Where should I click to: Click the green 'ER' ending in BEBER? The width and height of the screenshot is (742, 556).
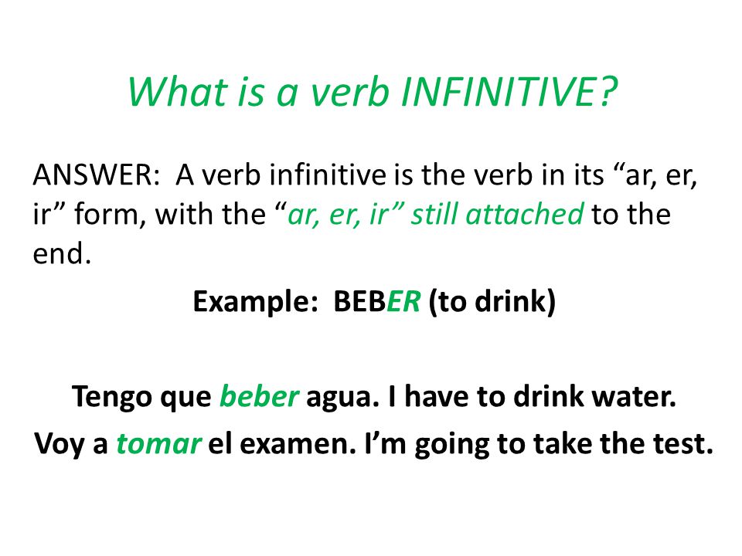click(x=403, y=300)
